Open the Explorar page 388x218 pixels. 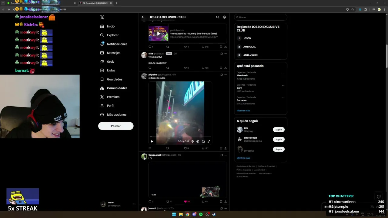pyautogui.click(x=109, y=35)
